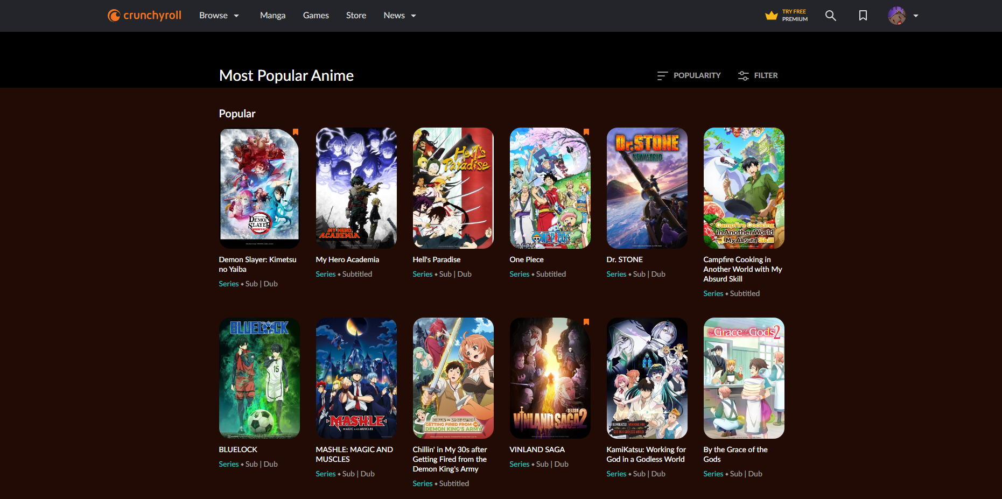Viewport: 1002px width, 499px height.
Task: Open the Hell's Paradise poster
Action: pyautogui.click(x=453, y=188)
